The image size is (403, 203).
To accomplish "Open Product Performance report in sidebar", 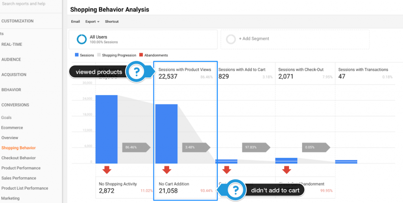I will click(x=21, y=168).
